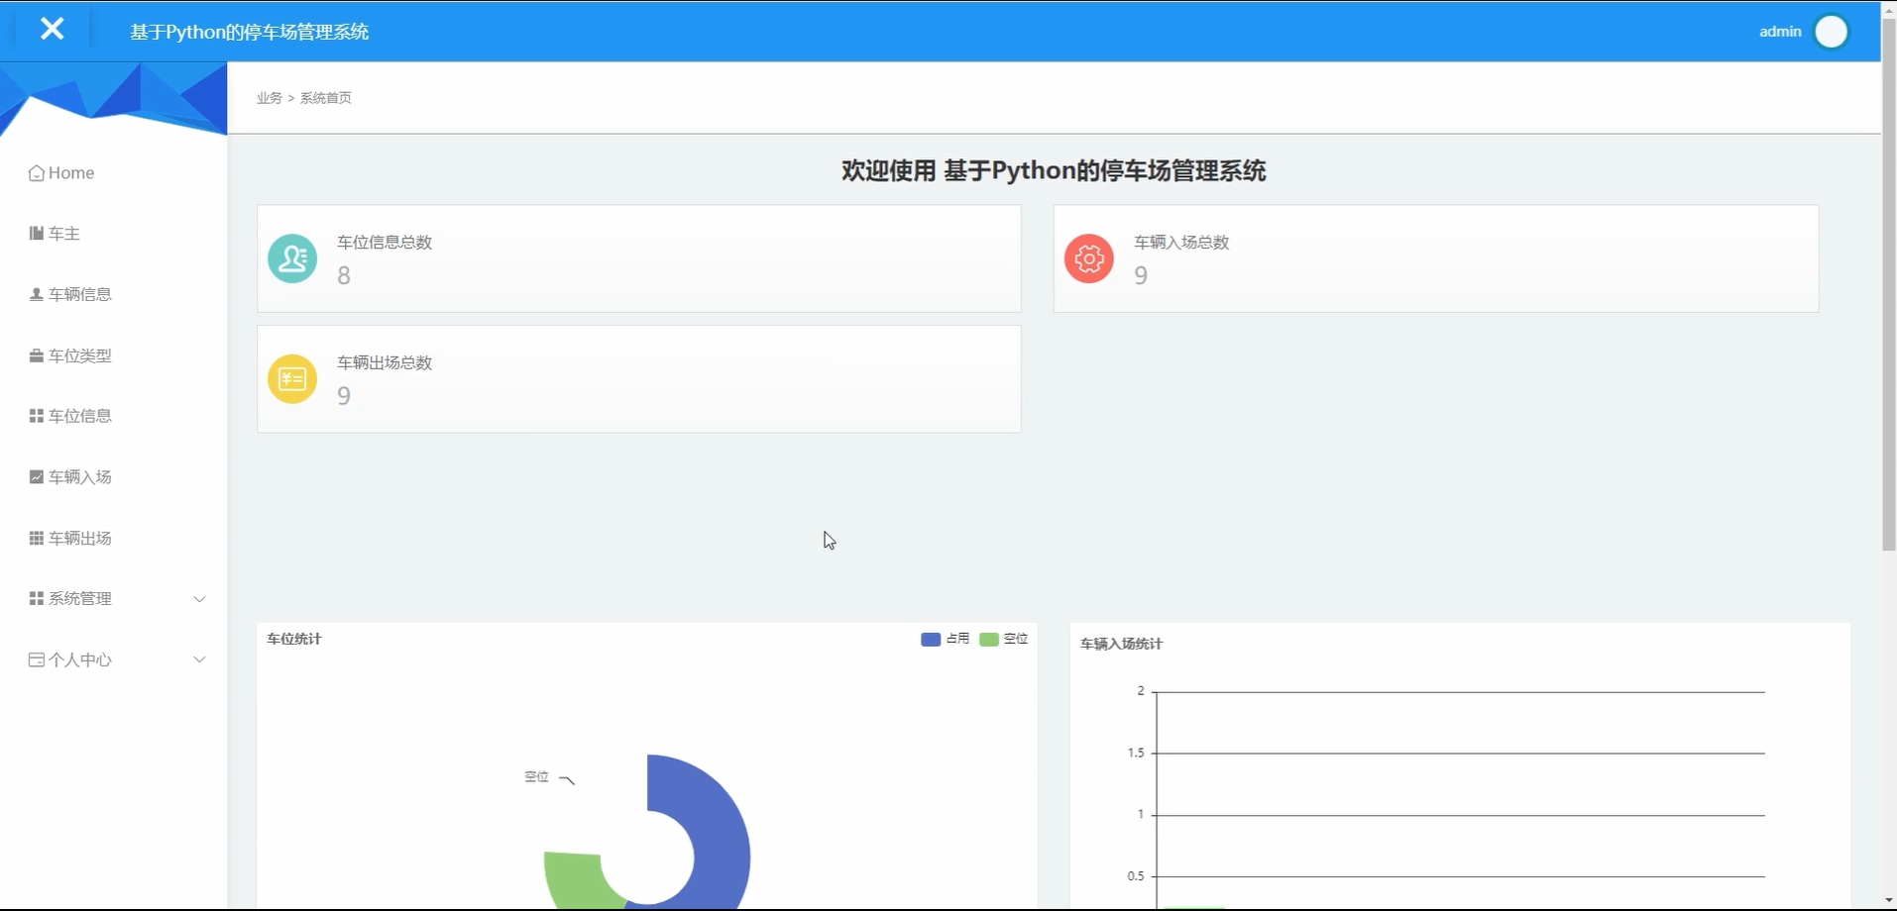1897x911 pixels.
Task: Click 车位统计 chart title
Action: tap(294, 640)
